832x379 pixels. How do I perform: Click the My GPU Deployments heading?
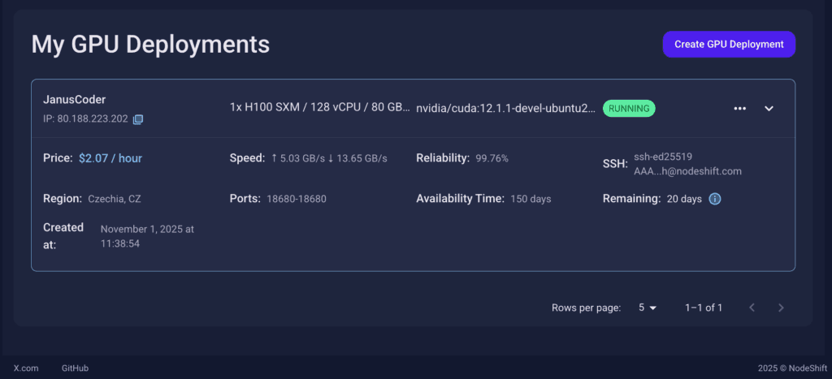coord(150,45)
